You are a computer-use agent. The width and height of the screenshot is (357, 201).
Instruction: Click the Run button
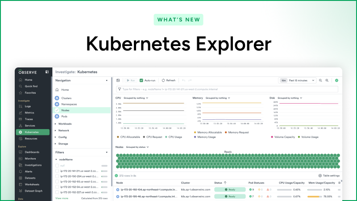click(131, 80)
